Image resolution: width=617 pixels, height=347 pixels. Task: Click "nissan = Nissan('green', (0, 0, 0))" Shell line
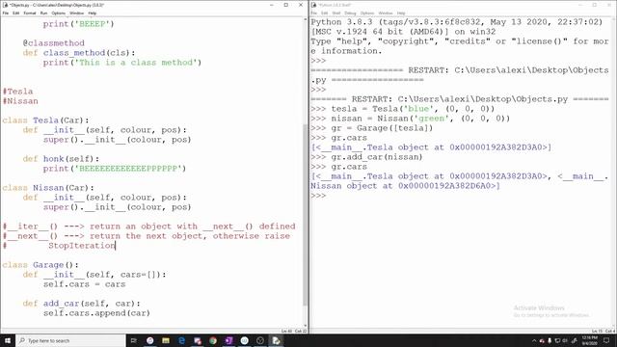(x=420, y=119)
